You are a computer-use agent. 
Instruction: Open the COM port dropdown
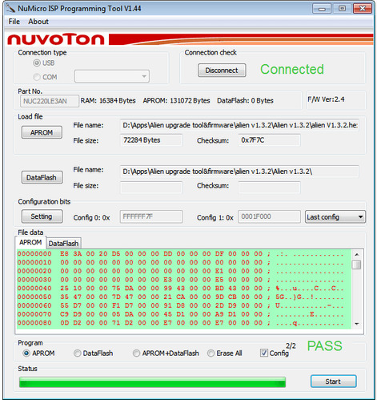pyautogui.click(x=112, y=76)
